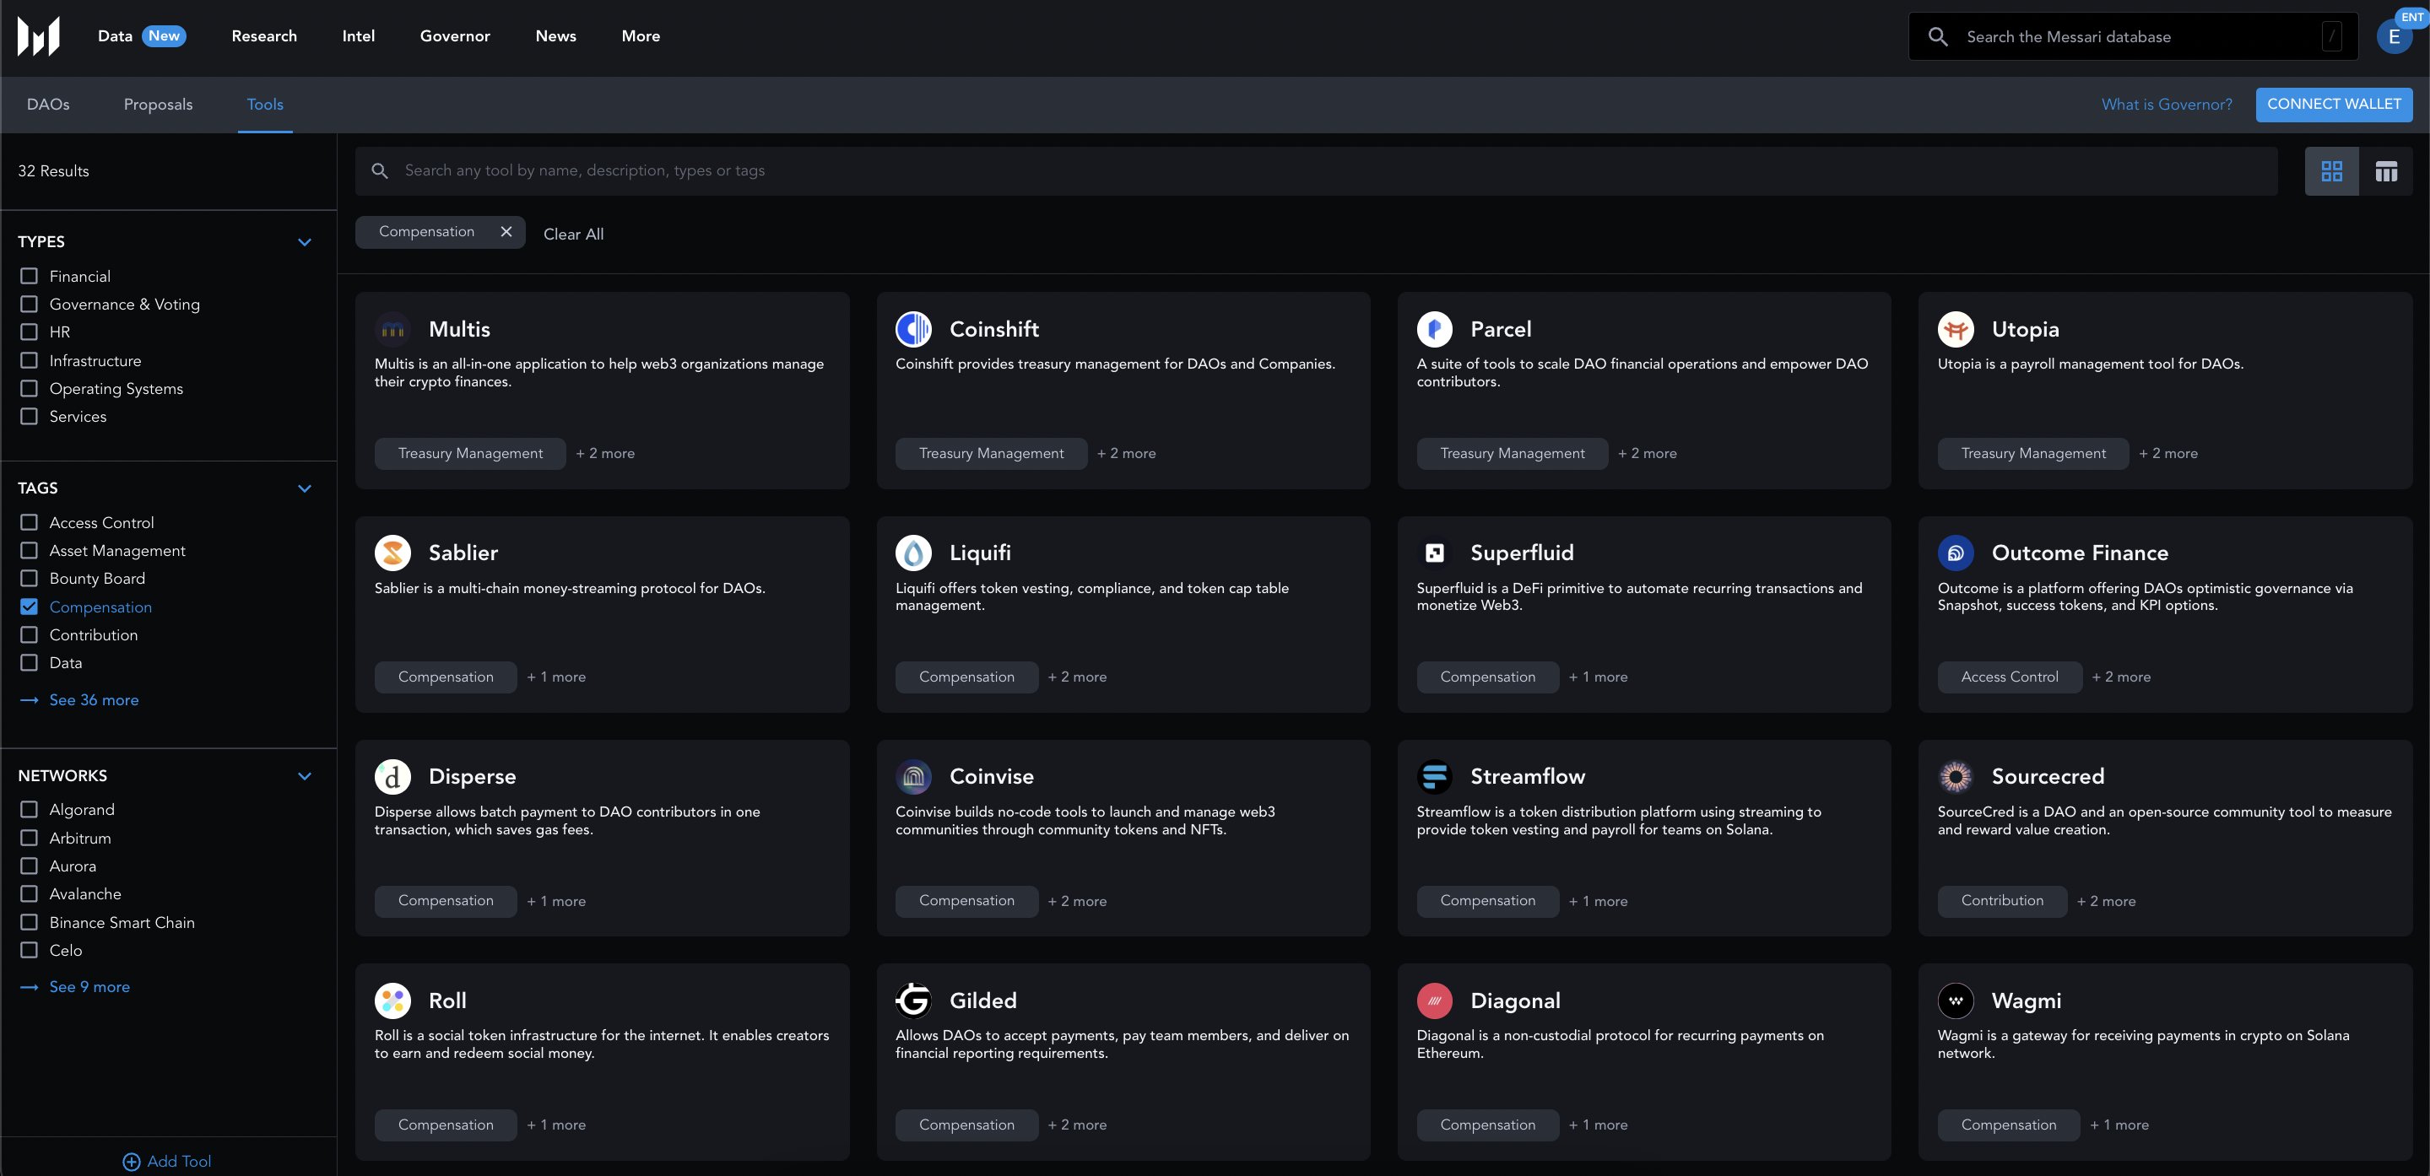
Task: Click the Streamflow logo icon
Action: [x=1434, y=776]
